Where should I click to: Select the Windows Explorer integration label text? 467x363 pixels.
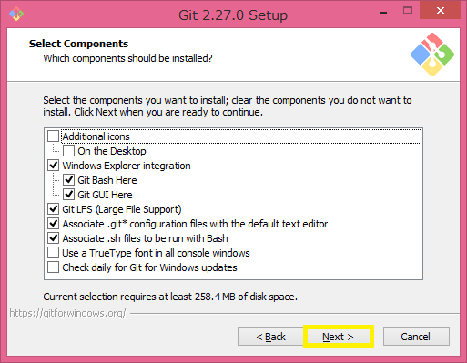pos(127,166)
